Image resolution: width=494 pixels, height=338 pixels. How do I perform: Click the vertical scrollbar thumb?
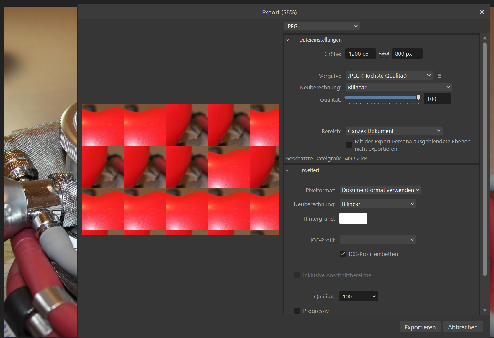pos(485,159)
